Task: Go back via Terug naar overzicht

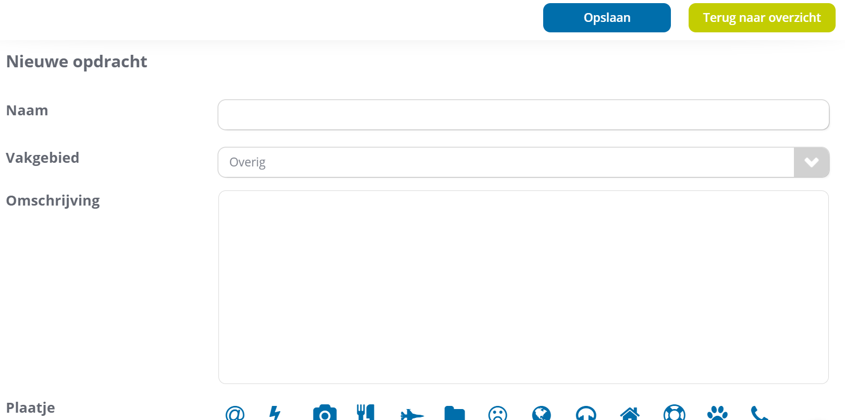Action: point(762,18)
